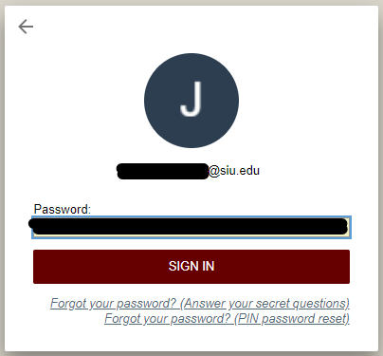This screenshot has width=383, height=356.
Task: Return to previous screen via back arrow
Action: (x=26, y=27)
